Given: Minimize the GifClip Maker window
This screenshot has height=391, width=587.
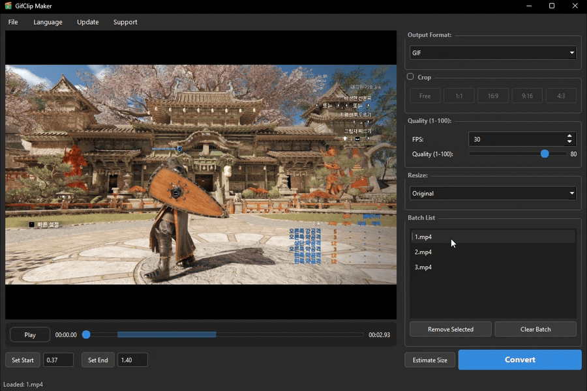Looking at the screenshot, I should (x=528, y=6).
